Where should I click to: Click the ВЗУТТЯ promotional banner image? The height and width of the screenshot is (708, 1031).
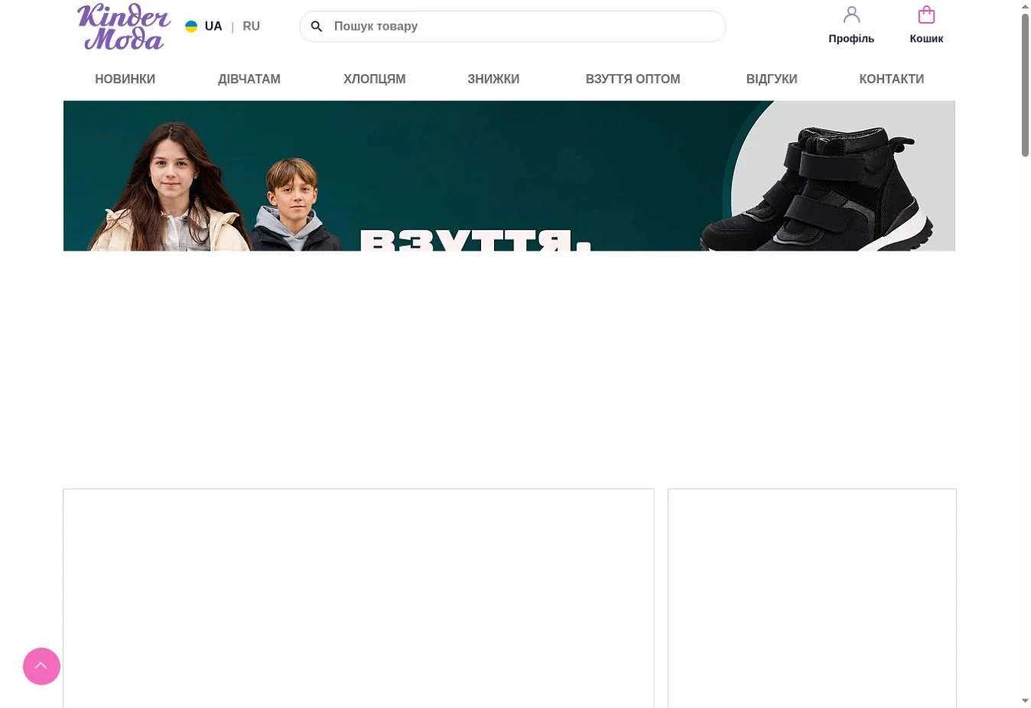pyautogui.click(x=509, y=176)
